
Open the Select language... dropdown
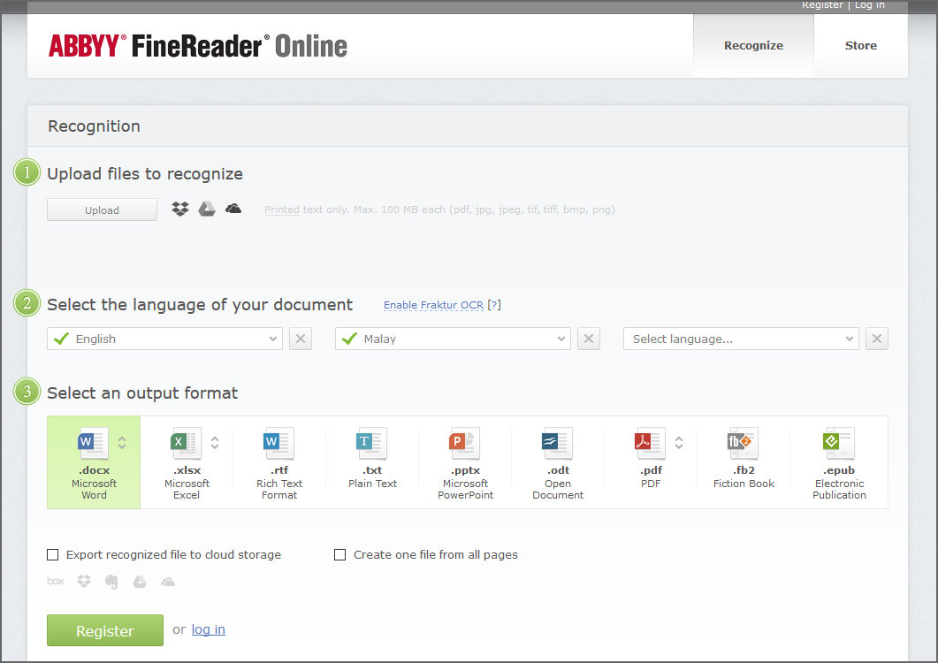tap(741, 339)
